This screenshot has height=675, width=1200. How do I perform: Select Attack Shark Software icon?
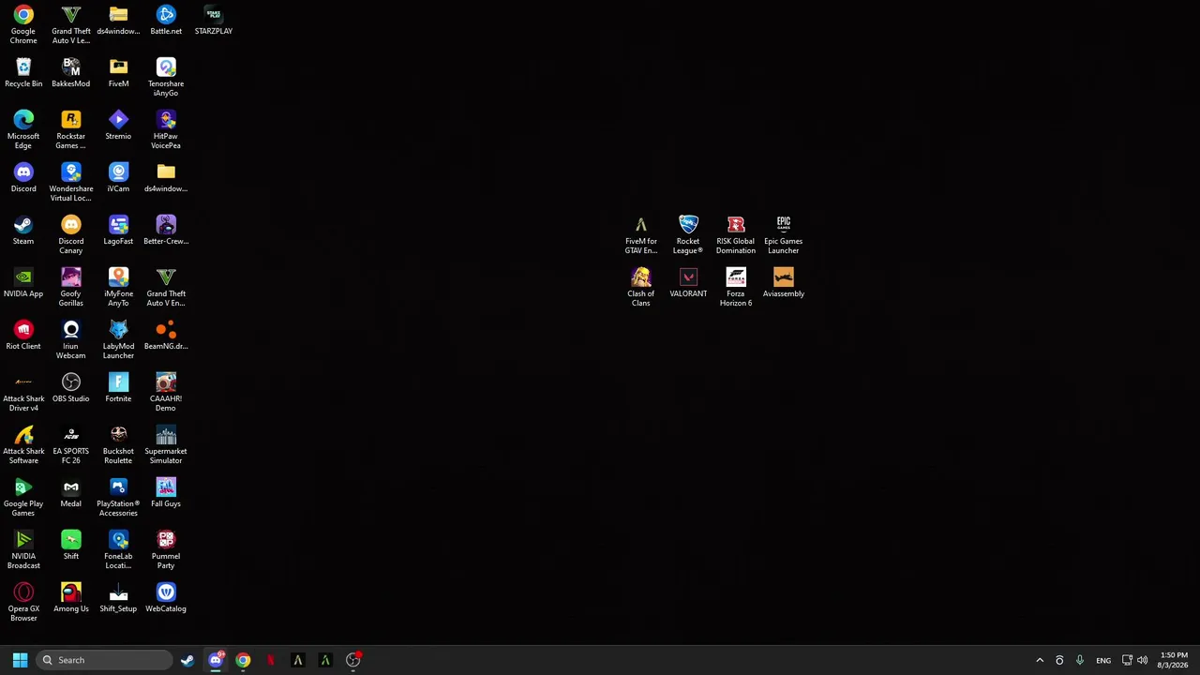click(23, 444)
